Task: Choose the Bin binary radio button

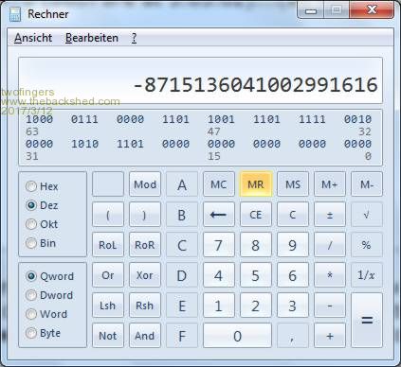Action: (x=41, y=243)
